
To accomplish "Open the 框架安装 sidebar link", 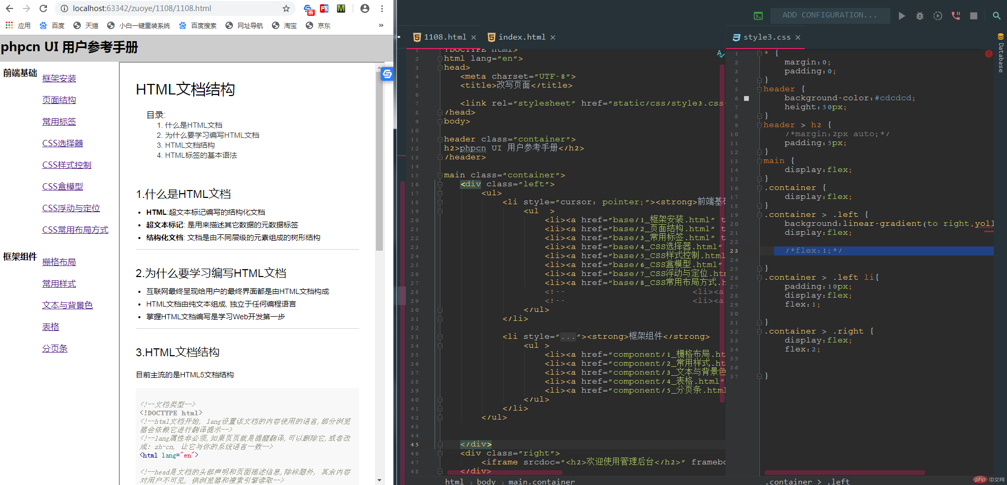I will (59, 78).
